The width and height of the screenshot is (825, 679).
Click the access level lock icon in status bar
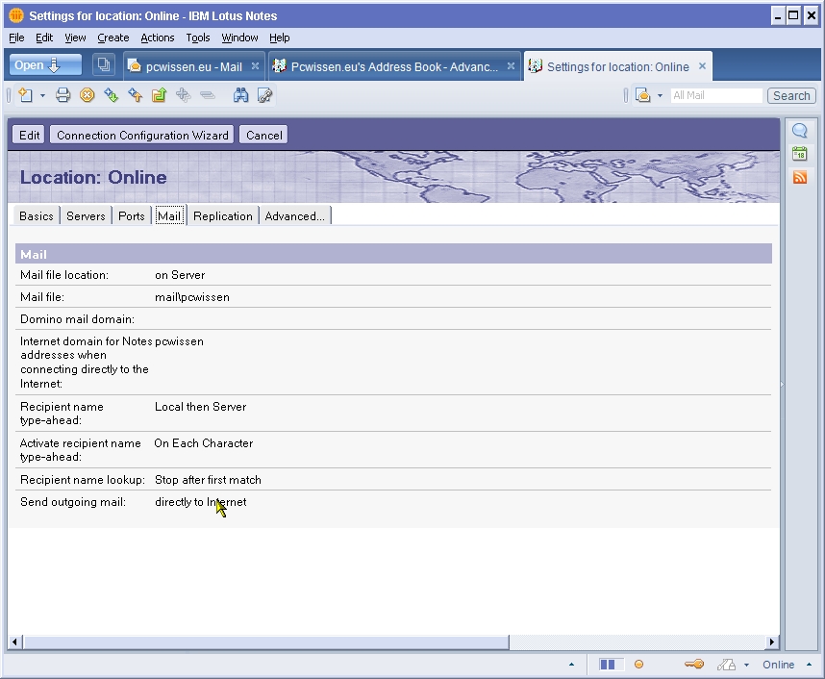[727, 665]
